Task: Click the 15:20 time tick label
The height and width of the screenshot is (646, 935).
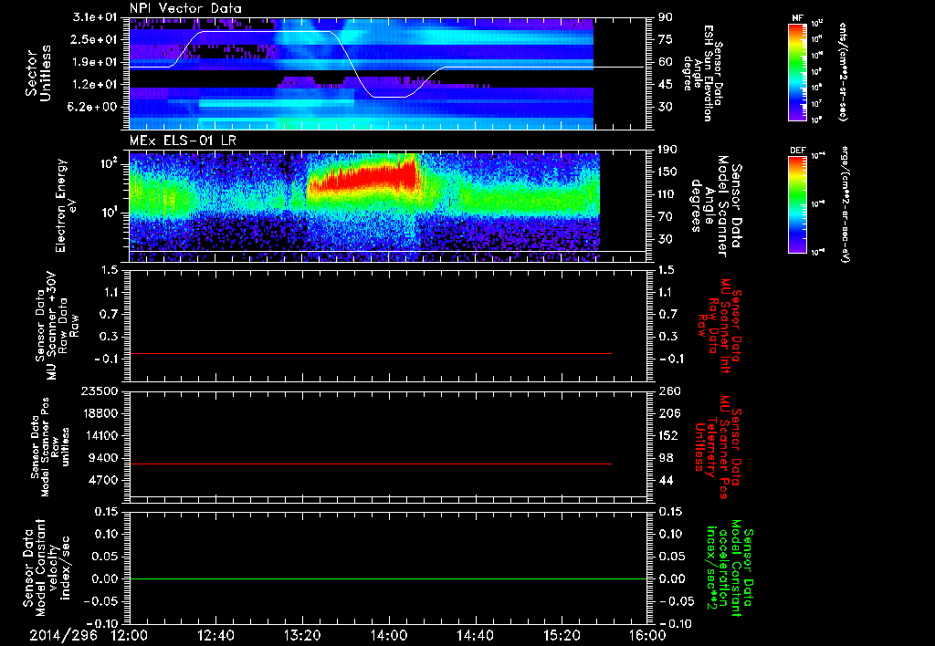Action: pos(562,635)
